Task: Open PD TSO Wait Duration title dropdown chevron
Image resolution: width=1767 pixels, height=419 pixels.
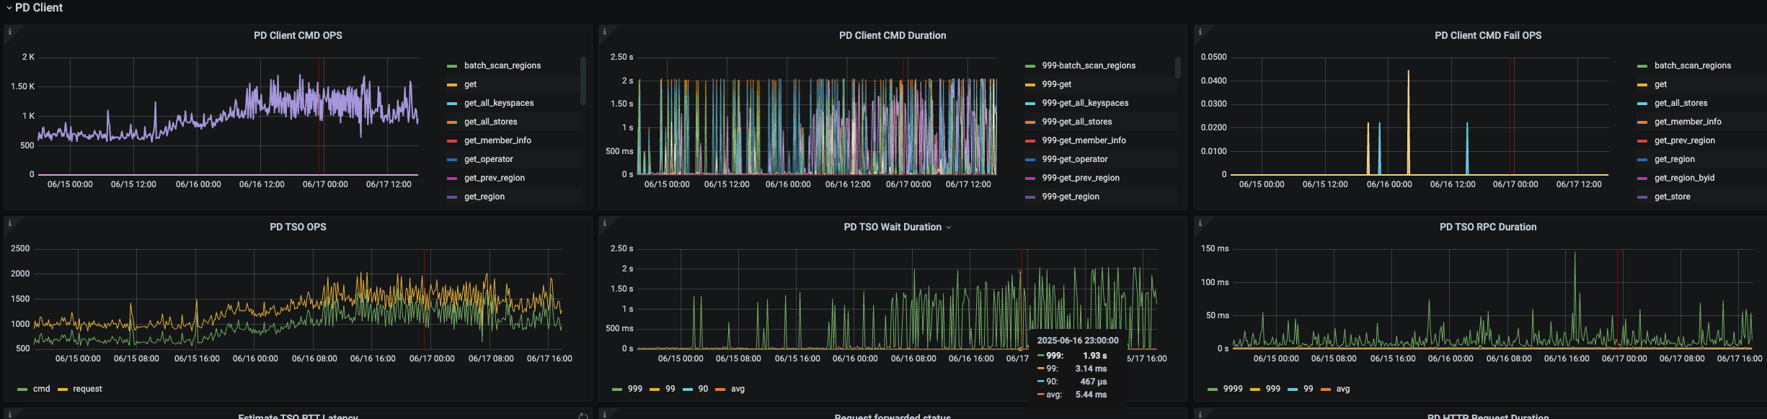Action: tap(949, 227)
